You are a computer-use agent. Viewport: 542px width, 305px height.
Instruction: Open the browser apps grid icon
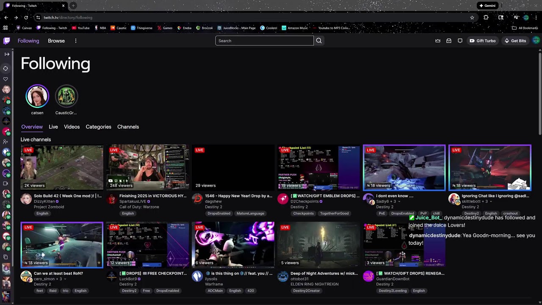tap(6, 28)
